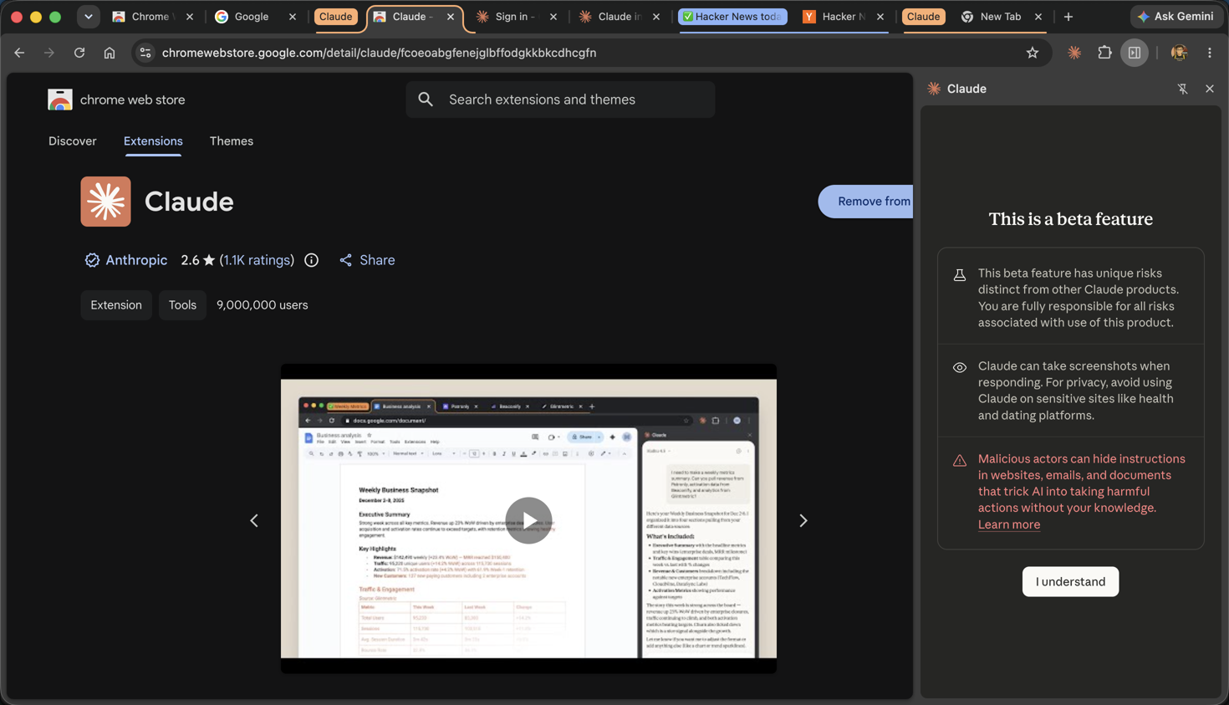Screen dimensions: 1229x705
Task: Open the browser home page icon
Action: point(110,53)
